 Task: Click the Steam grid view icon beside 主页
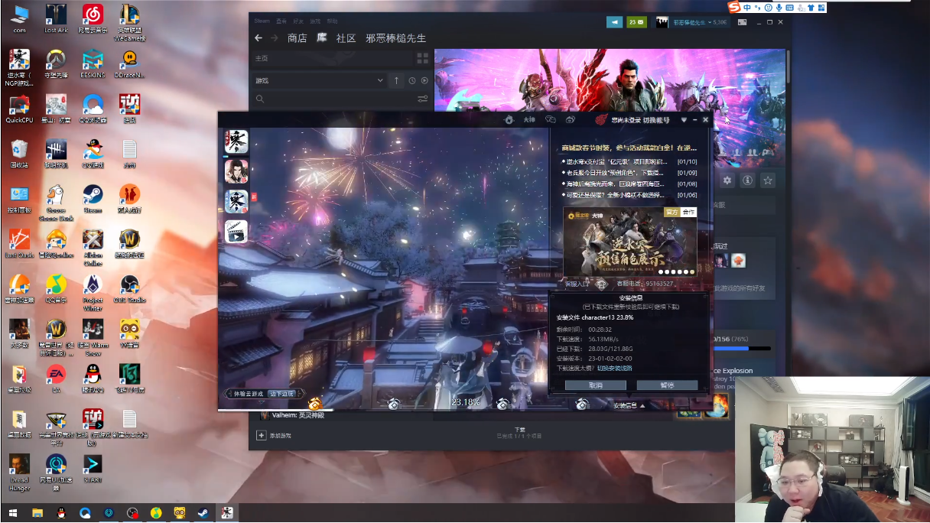pos(422,58)
